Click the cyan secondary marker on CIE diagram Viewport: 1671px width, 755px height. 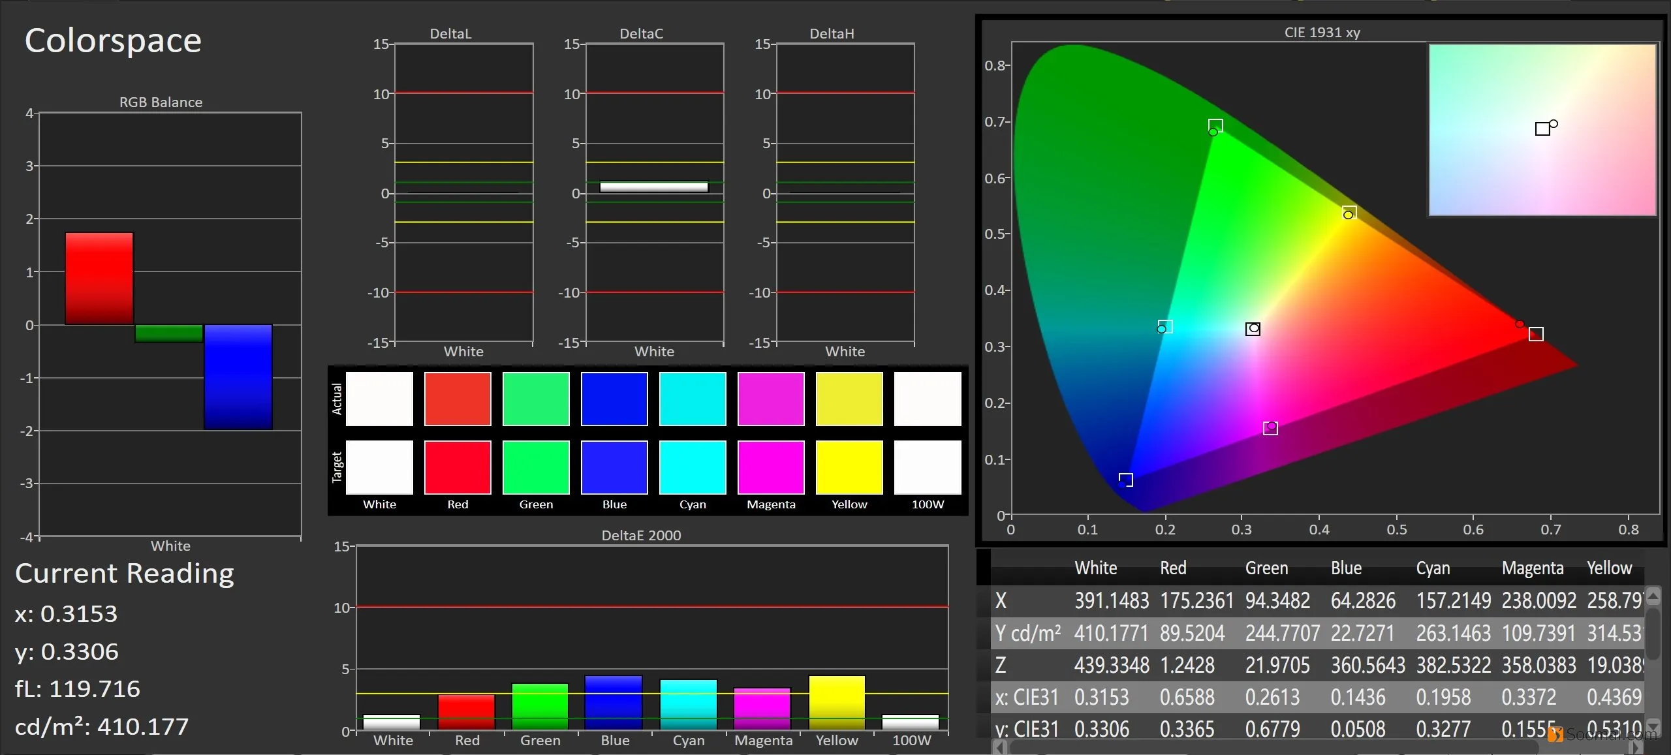pos(1165,326)
